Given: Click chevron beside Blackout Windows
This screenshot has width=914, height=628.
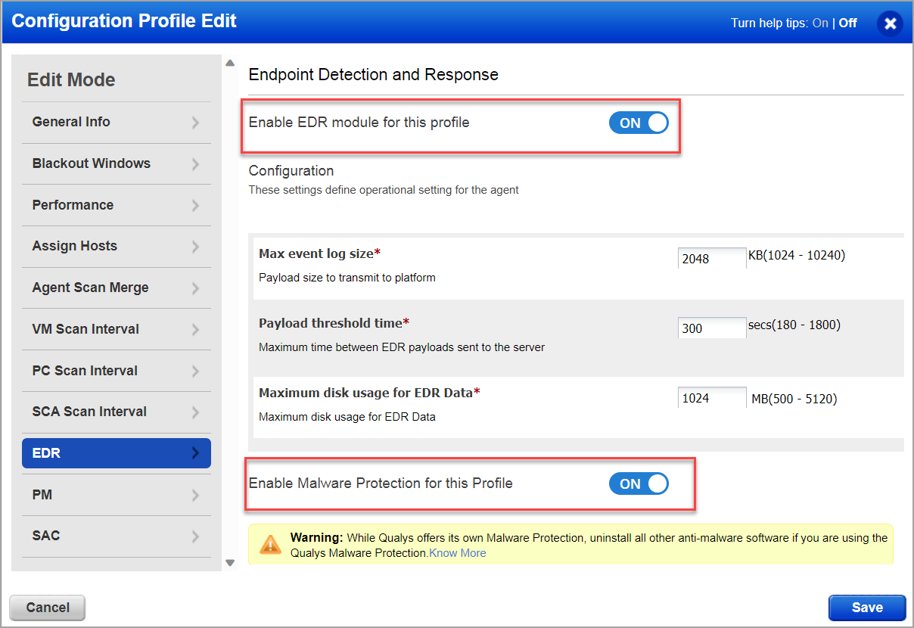Looking at the screenshot, I should click(x=195, y=164).
